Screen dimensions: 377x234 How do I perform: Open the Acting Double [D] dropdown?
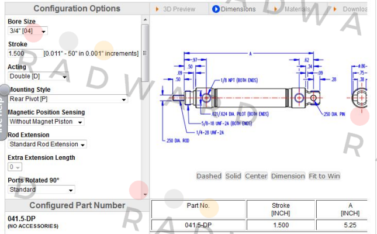(x=38, y=76)
